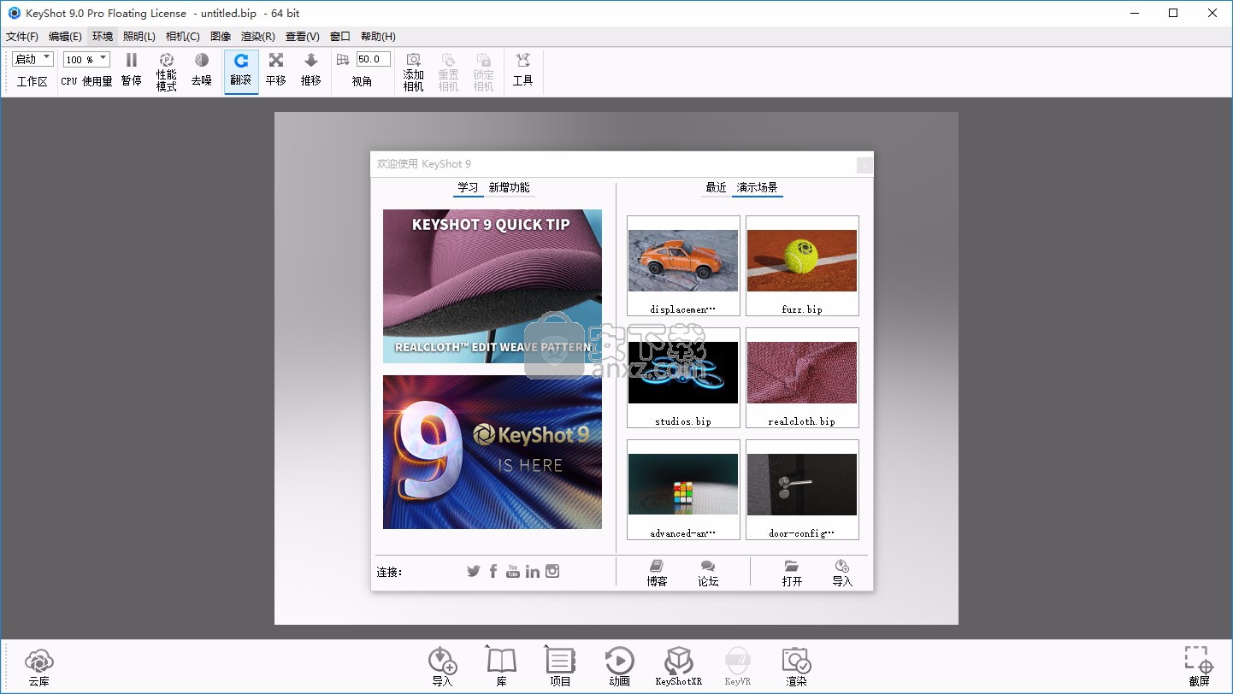
Task: Open the forum (论坛) link
Action: tap(708, 573)
